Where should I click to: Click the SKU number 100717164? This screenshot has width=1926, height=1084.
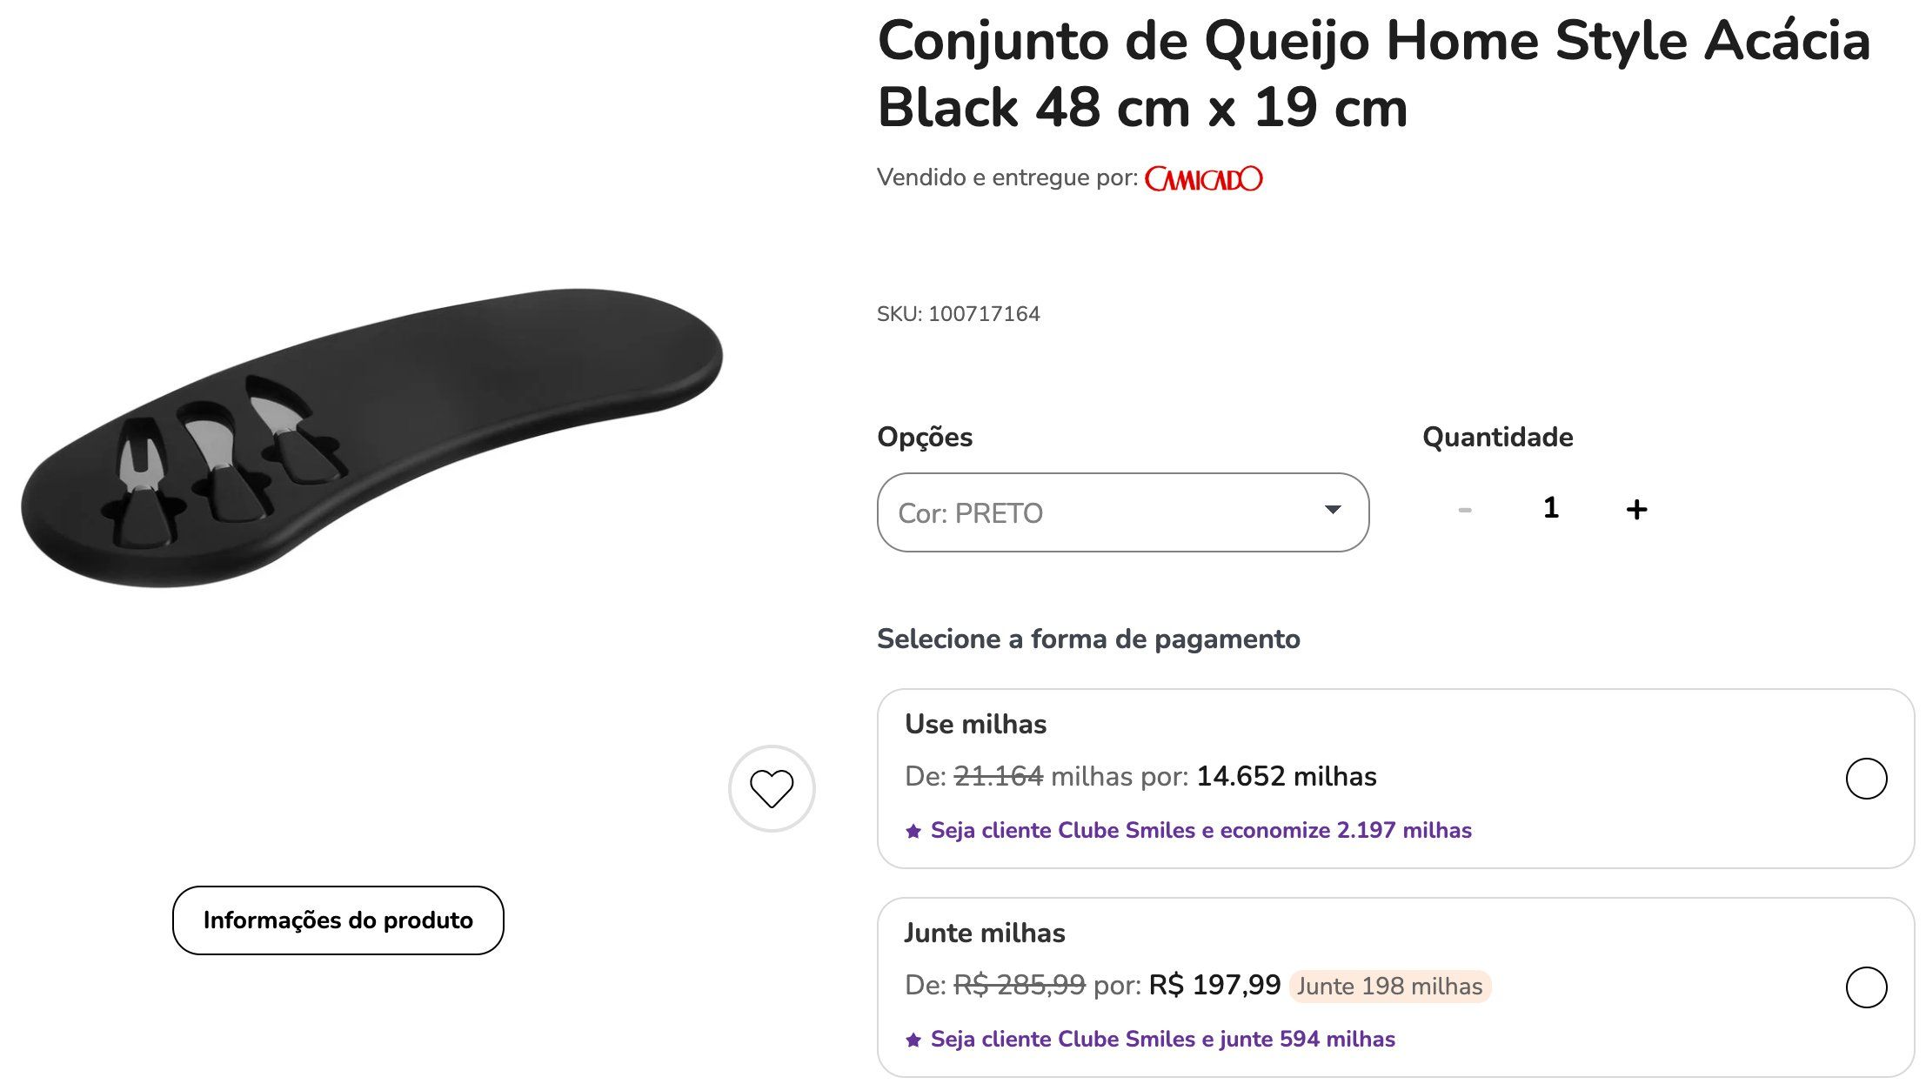pos(984,314)
